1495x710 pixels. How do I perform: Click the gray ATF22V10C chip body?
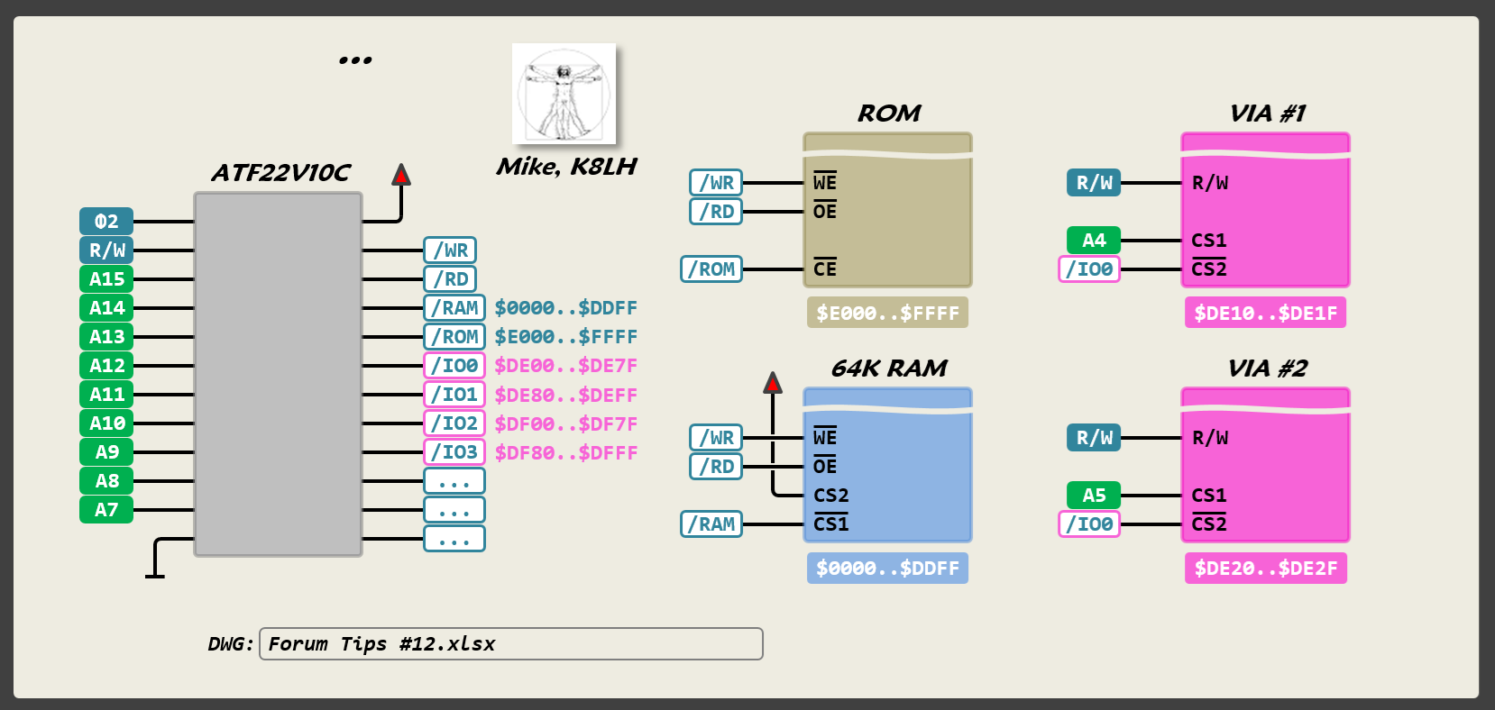point(278,374)
